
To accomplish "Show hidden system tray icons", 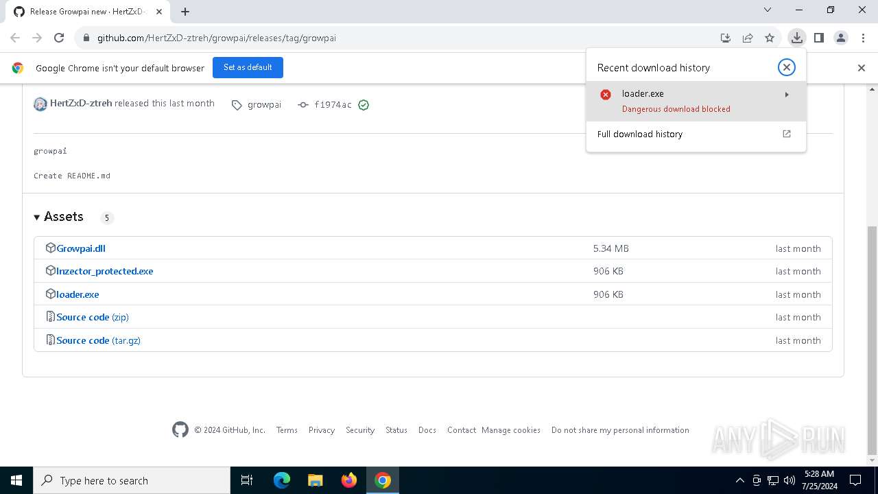I will tap(740, 480).
